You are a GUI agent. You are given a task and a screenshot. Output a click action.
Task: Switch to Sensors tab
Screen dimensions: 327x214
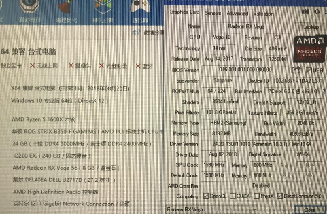(213, 13)
